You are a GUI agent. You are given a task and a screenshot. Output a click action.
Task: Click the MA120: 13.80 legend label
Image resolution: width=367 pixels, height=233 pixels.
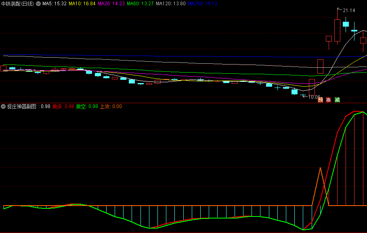[171, 4]
